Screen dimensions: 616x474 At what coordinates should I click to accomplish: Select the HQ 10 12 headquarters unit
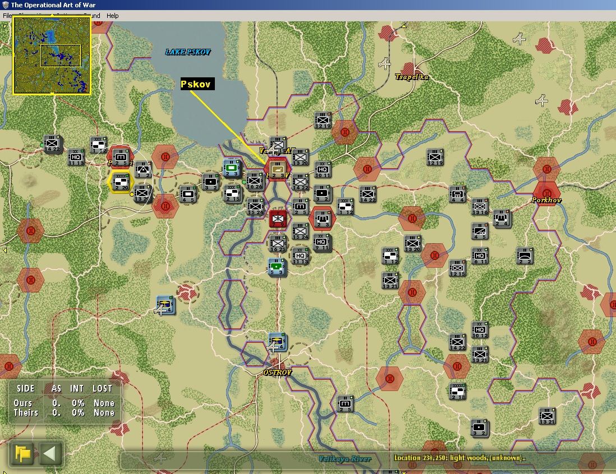point(480,330)
